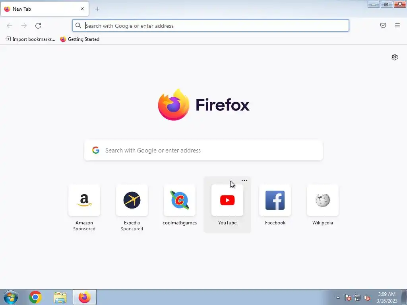This screenshot has width=407, height=305.
Task: Open the Save to Pocket button
Action: (383, 25)
